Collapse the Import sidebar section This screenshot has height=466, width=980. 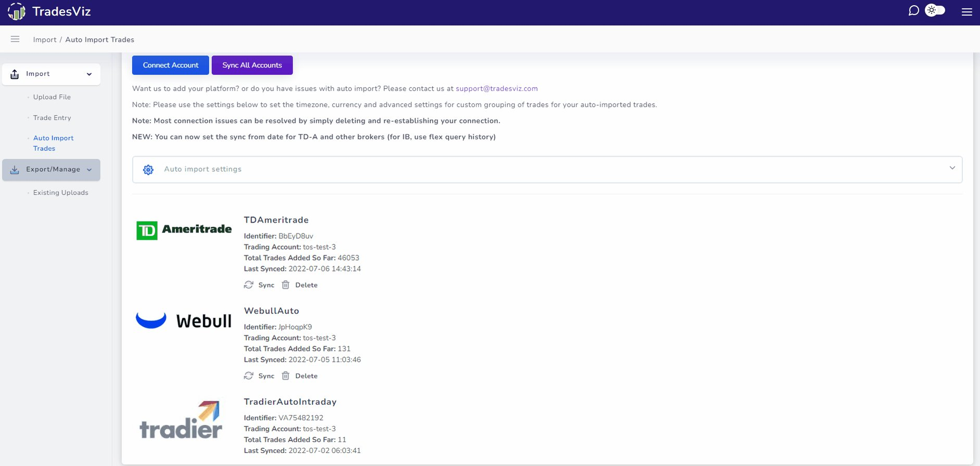(51, 74)
